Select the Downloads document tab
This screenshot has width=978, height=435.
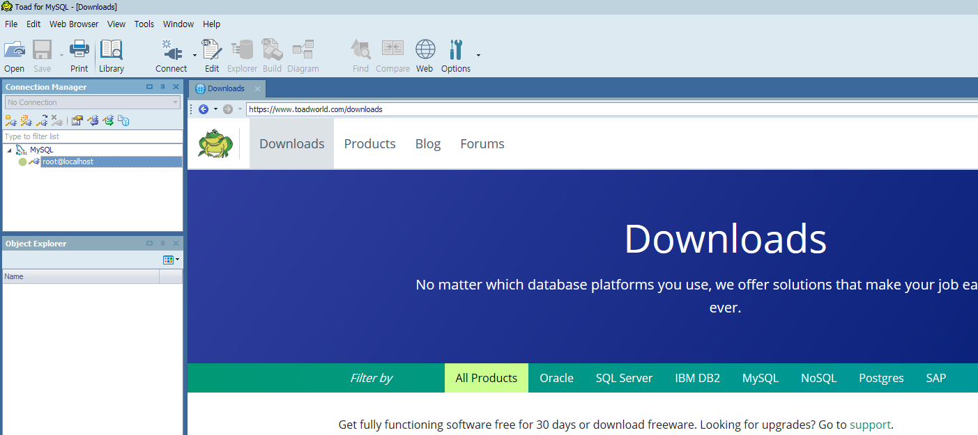[226, 88]
